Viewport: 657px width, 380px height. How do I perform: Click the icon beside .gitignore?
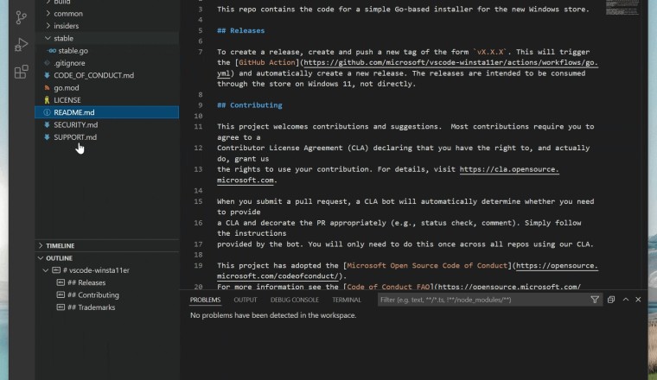click(47, 63)
